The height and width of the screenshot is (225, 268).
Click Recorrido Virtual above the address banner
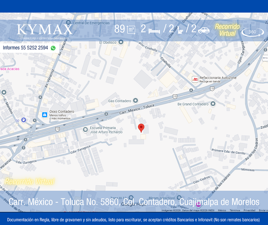(x=30, y=182)
